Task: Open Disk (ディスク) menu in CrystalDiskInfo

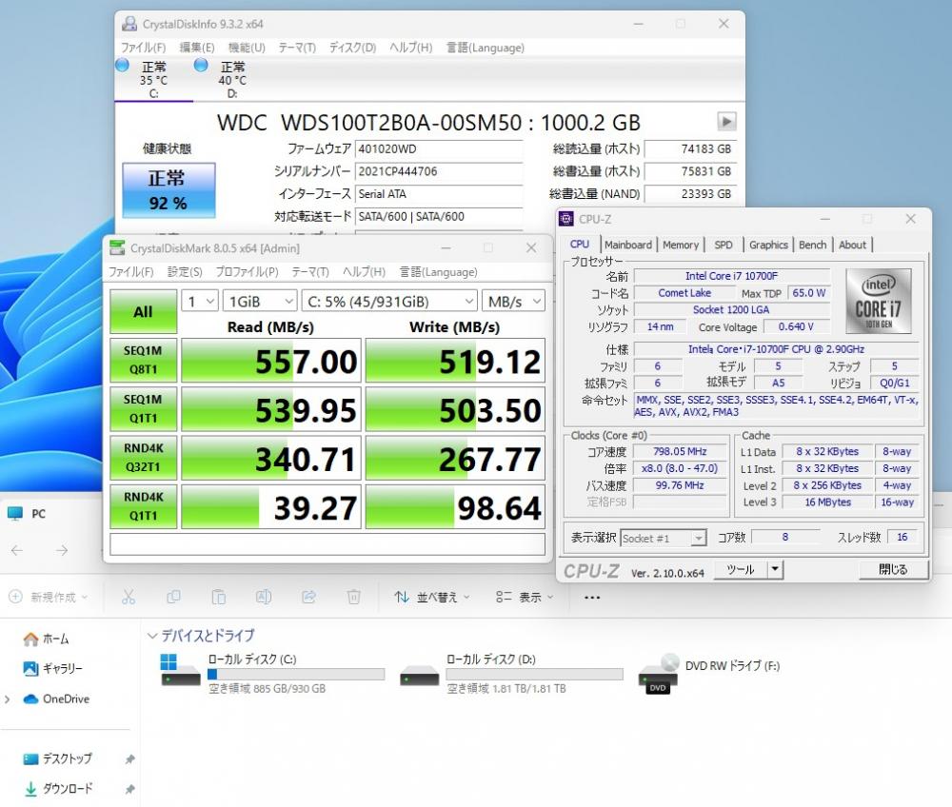Action: coord(353,48)
